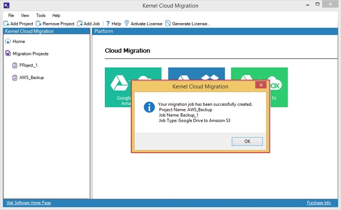Click the Platform panel header
The width and height of the screenshot is (341, 210).
pyautogui.click(x=215, y=31)
